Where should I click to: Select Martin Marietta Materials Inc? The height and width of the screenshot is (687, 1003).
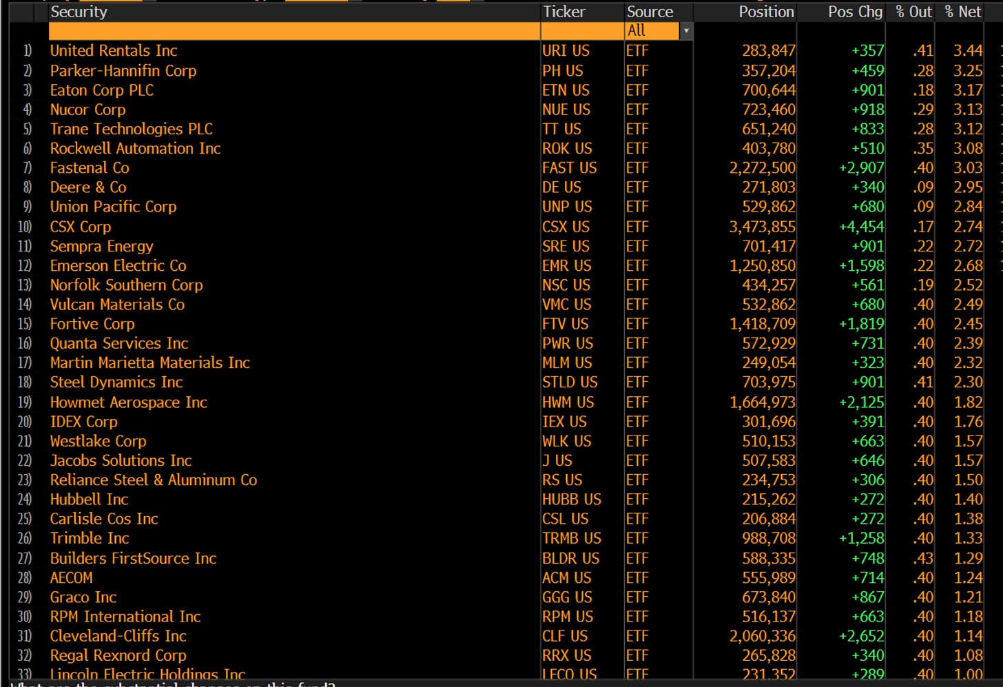pos(150,362)
